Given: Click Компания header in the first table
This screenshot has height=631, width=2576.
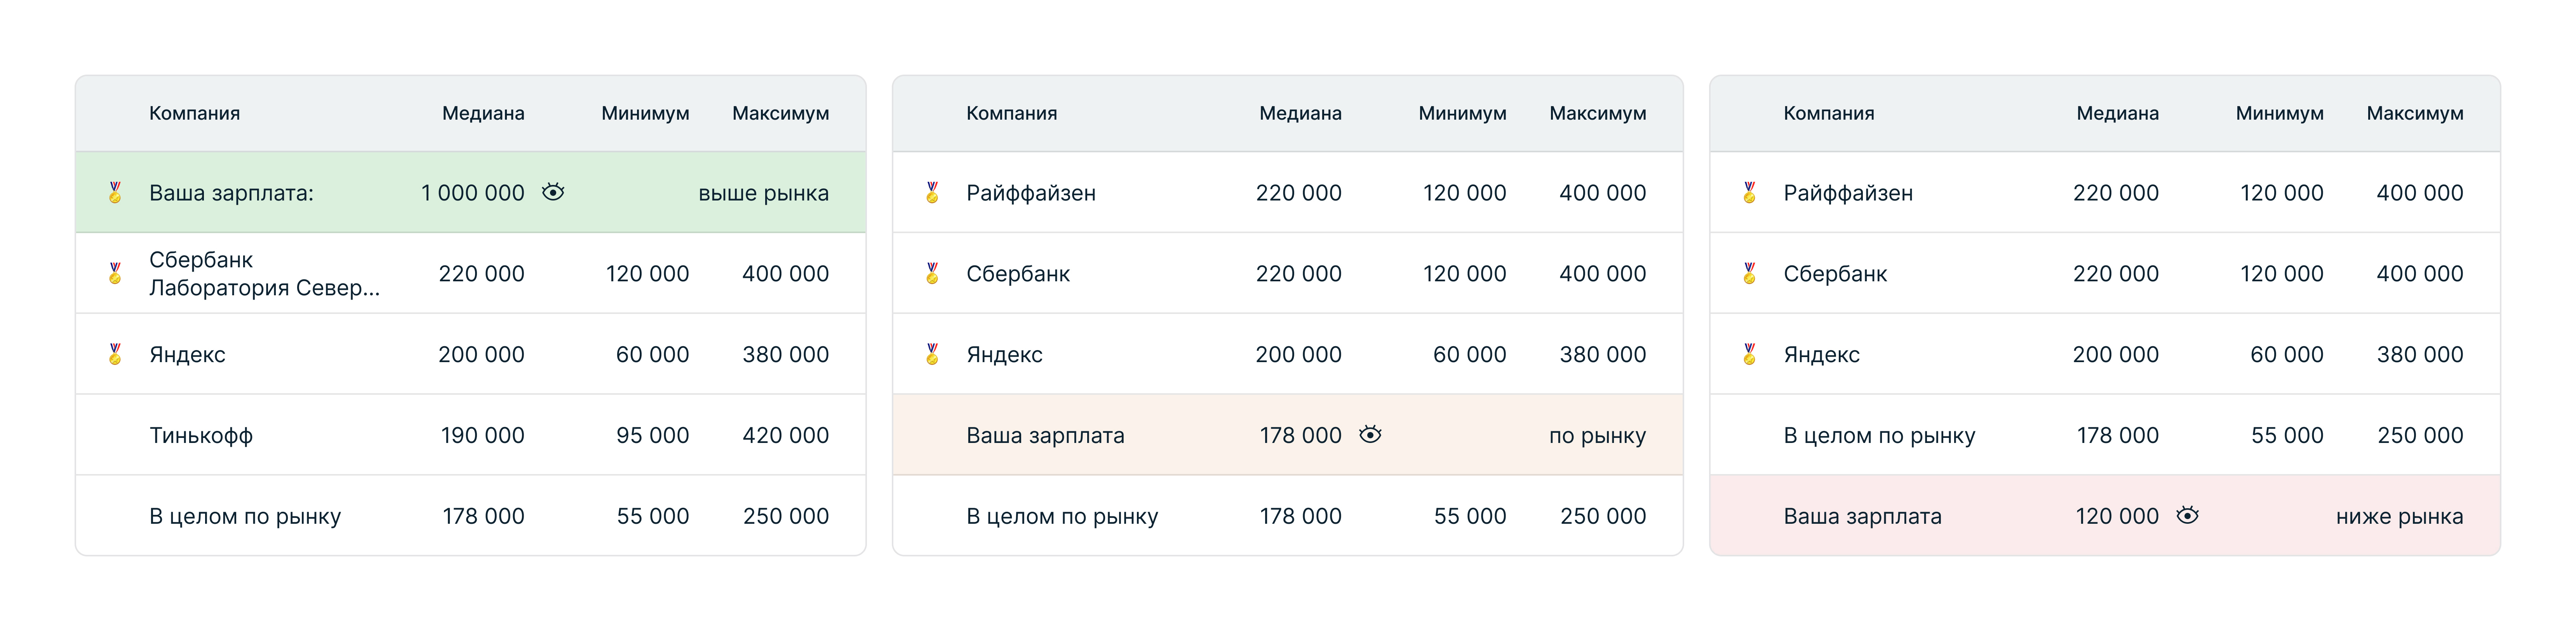Looking at the screenshot, I should click(x=194, y=113).
